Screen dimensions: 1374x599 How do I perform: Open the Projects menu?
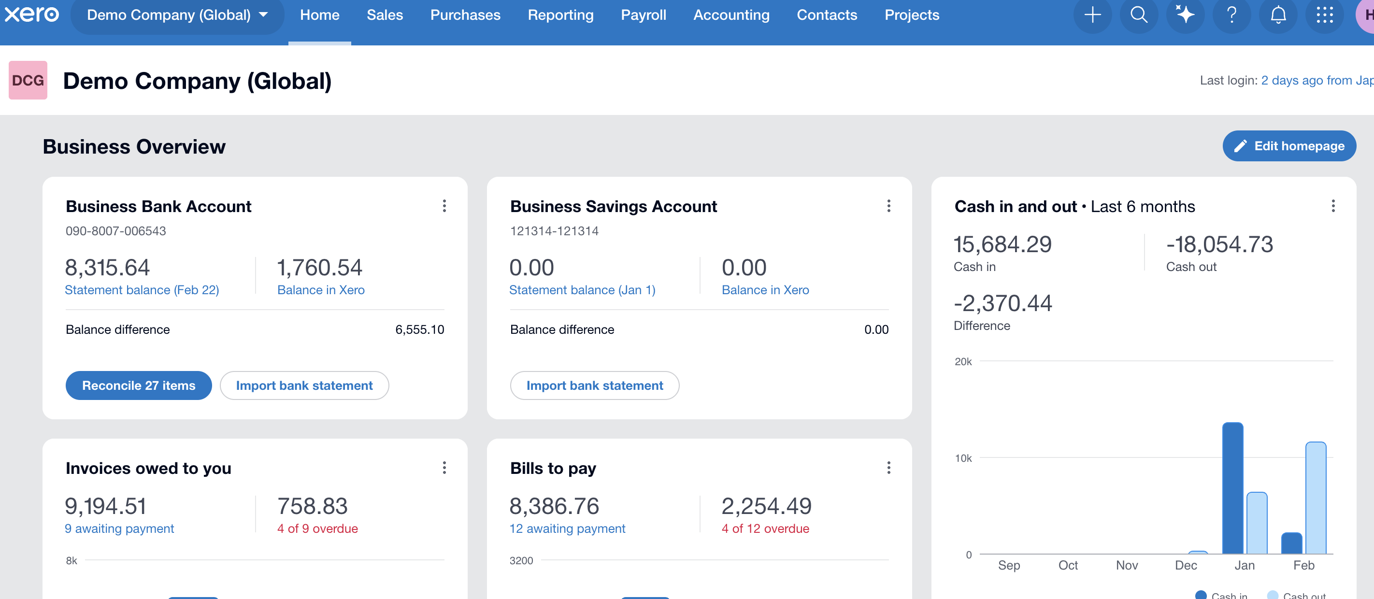pos(912,15)
